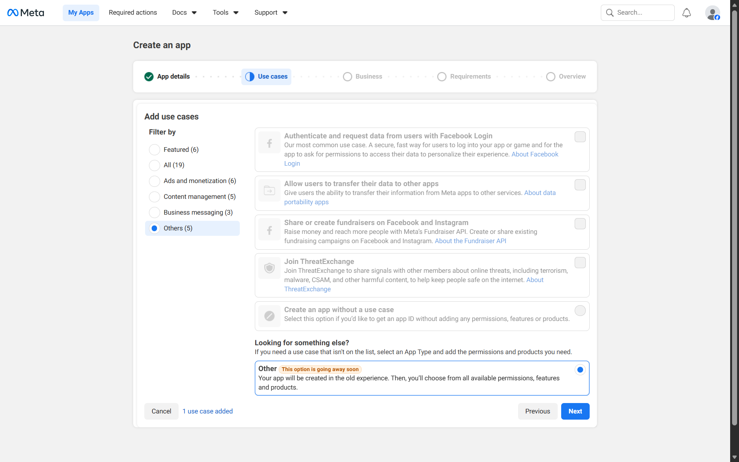Viewport: 739px width, 462px height.
Task: Open the profile avatar menu
Action: [x=712, y=13]
